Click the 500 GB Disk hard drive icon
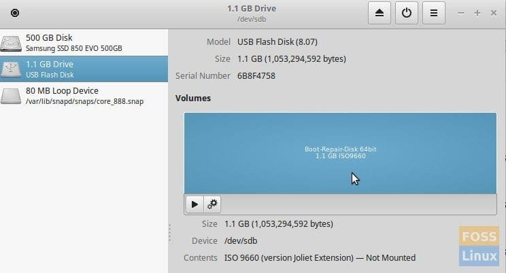Viewport: 506px width, 273px height. (x=11, y=43)
